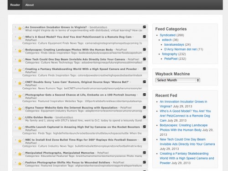228x171 pixels.
Task: Open Recent Fed link 'Creating a Fantasy Skateboarding World'
Action: tap(187, 158)
